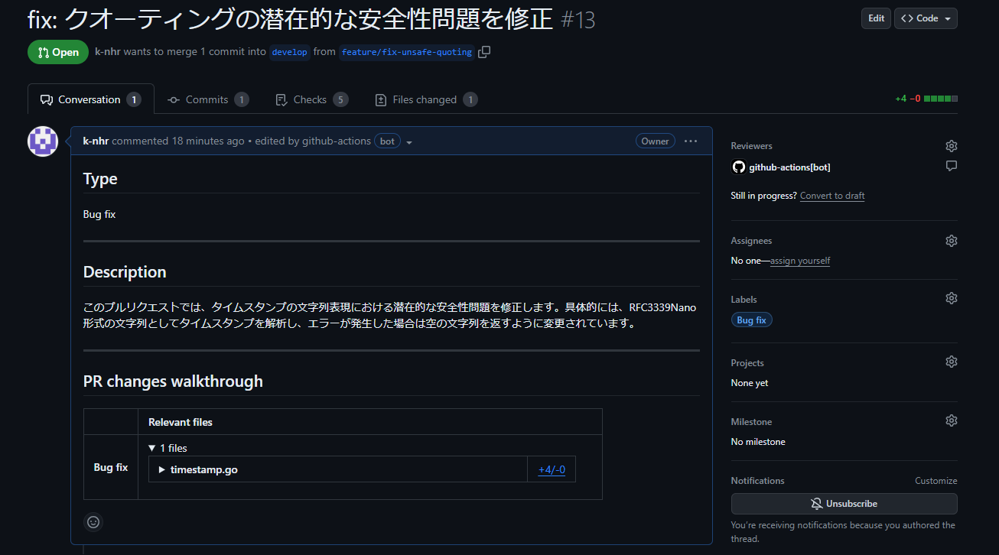Screen dimensions: 999x555
Task: Click the github-actions[bot] reviewer name
Action: point(789,167)
